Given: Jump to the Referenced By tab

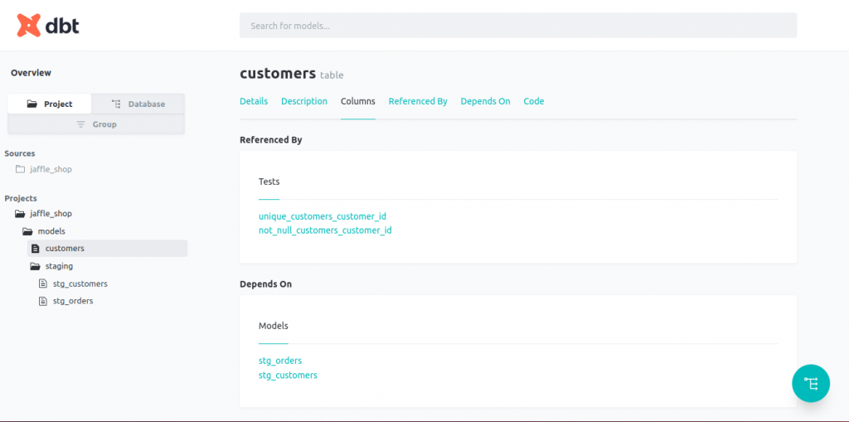Looking at the screenshot, I should coord(418,101).
